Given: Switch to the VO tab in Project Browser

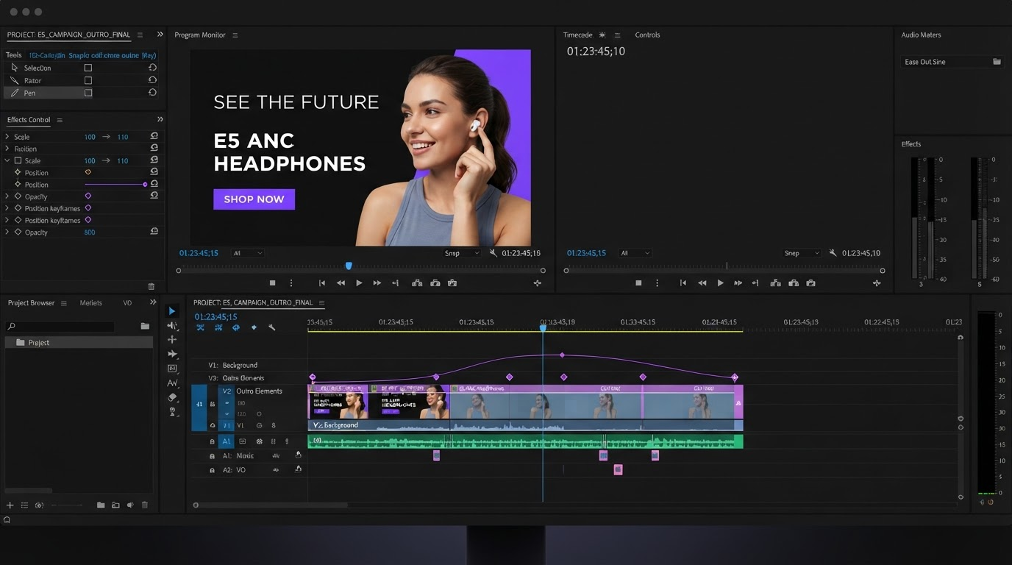Looking at the screenshot, I should pyautogui.click(x=127, y=303).
